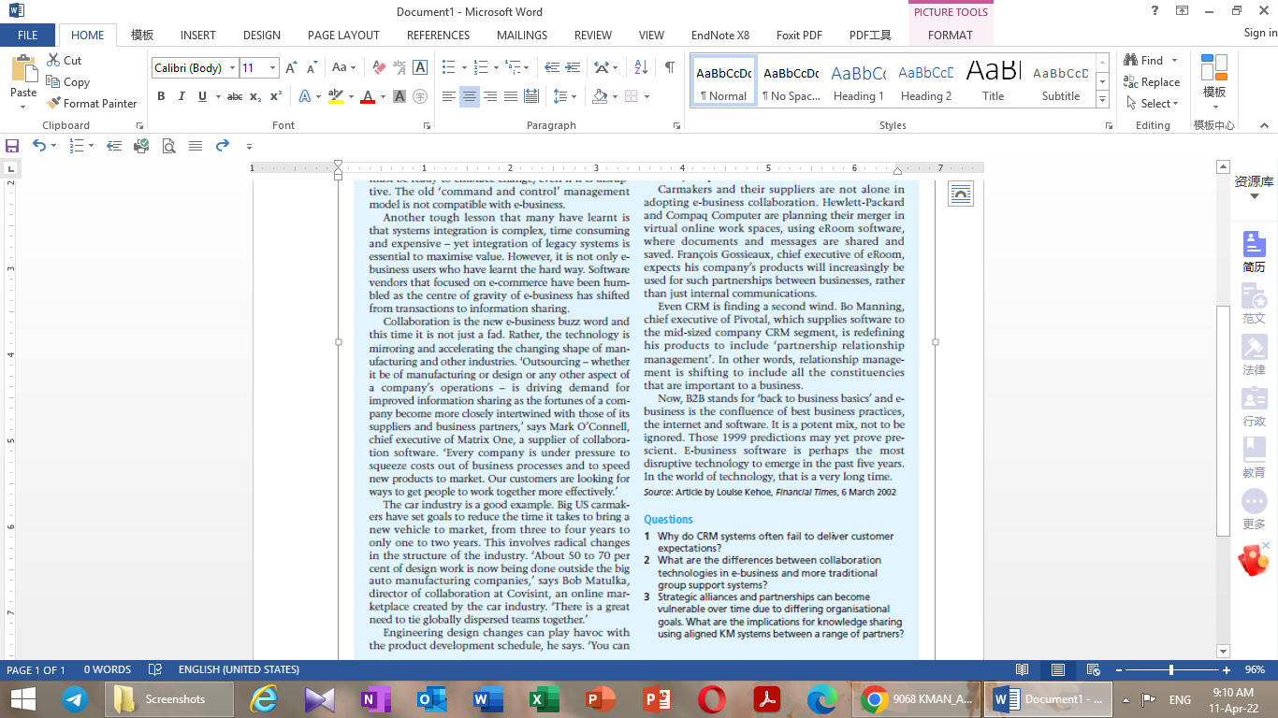1278x718 pixels.
Task: Click the word count in status bar
Action: coord(107,668)
